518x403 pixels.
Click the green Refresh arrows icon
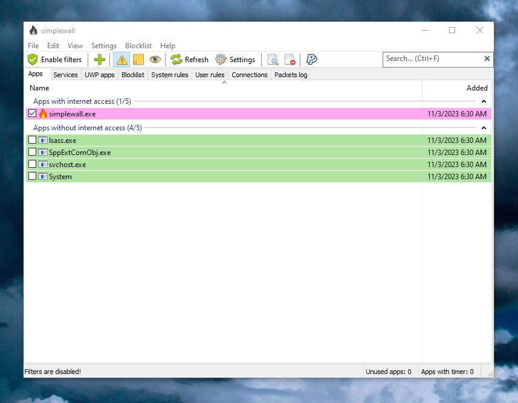(176, 60)
